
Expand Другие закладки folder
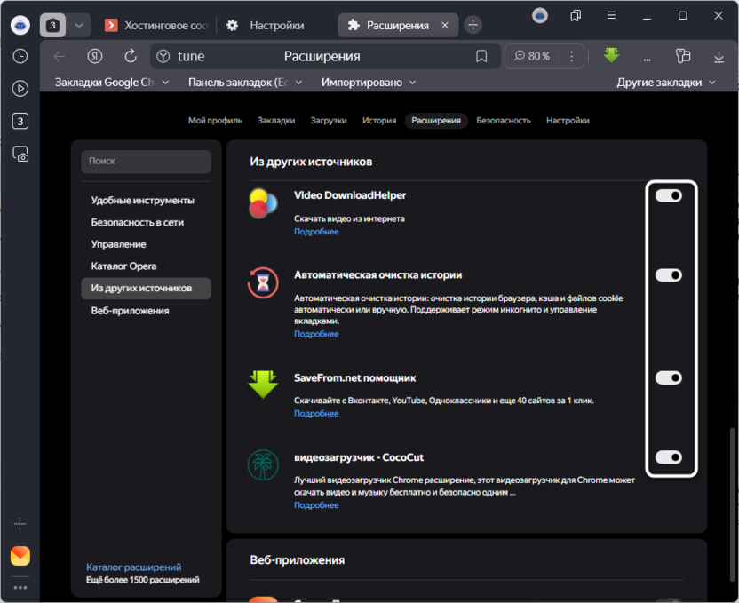coord(666,83)
